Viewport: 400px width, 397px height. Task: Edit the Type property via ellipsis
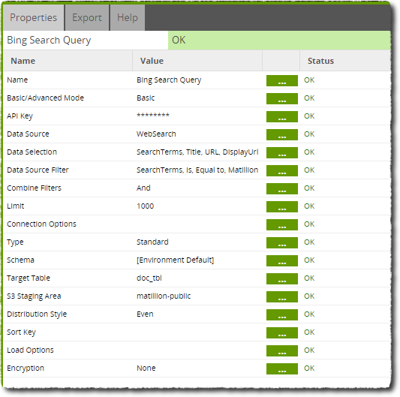(x=282, y=242)
